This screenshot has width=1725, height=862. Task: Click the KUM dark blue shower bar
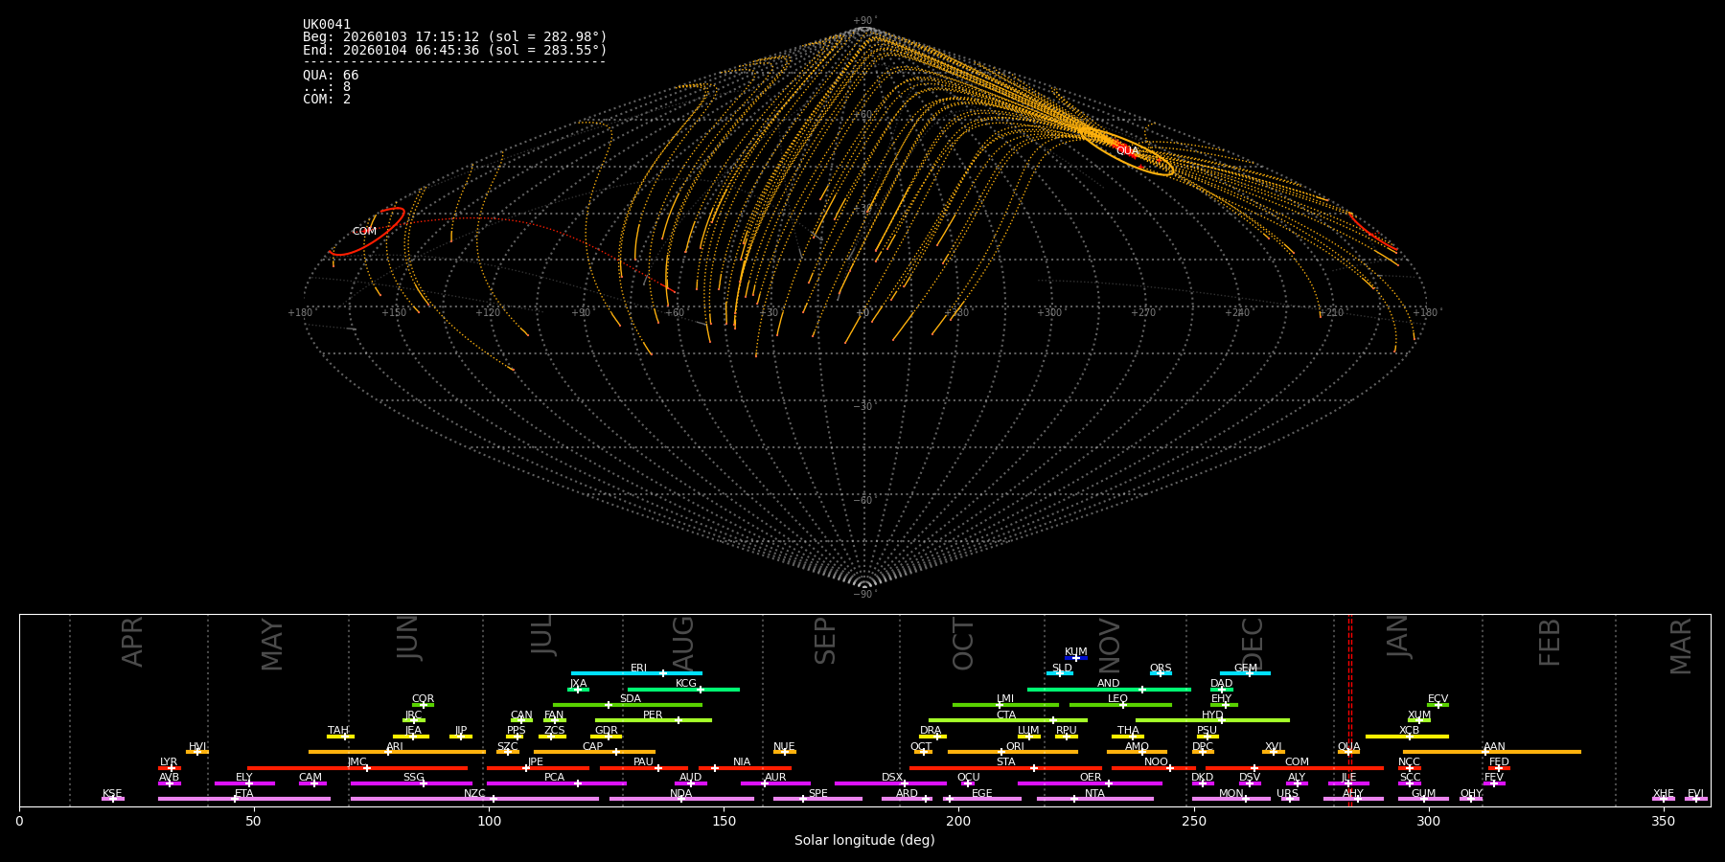click(x=1076, y=658)
